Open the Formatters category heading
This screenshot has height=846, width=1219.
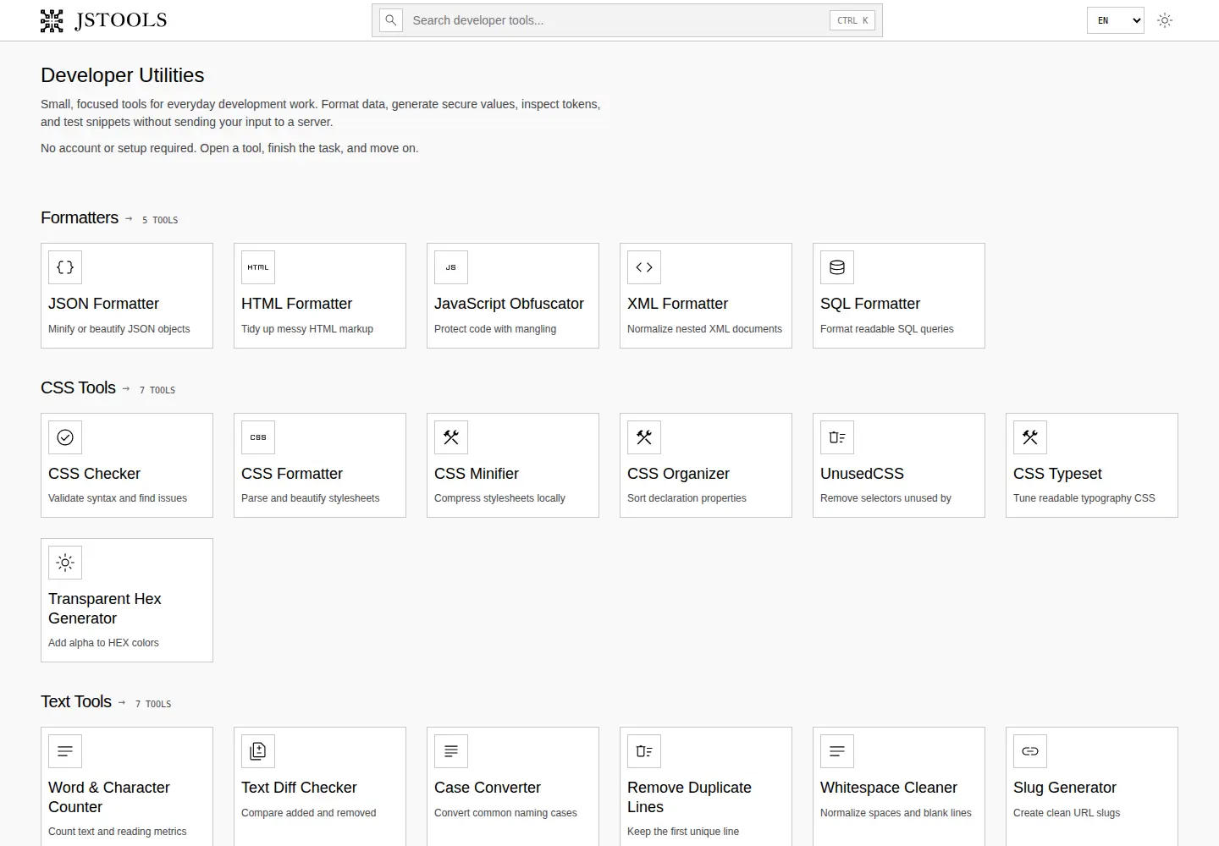80,217
